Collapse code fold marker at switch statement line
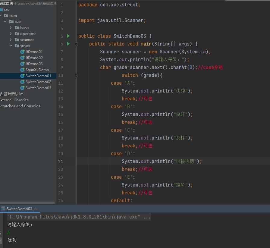Viewport: 270px width, 248px height. pyautogui.click(x=76, y=75)
